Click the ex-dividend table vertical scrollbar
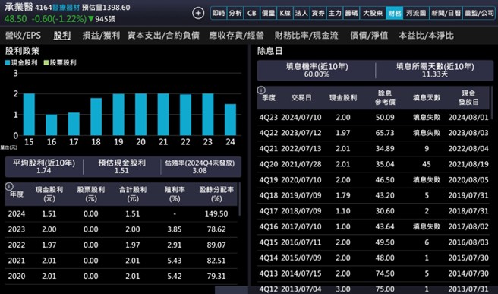498x294 pixels. 492,103
